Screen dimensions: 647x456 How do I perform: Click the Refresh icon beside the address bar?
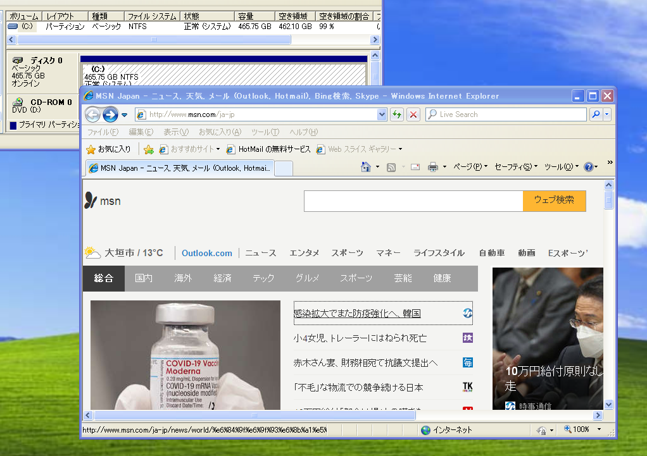397,114
